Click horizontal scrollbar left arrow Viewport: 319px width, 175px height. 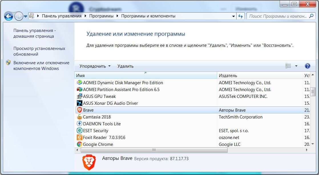coord(77,150)
